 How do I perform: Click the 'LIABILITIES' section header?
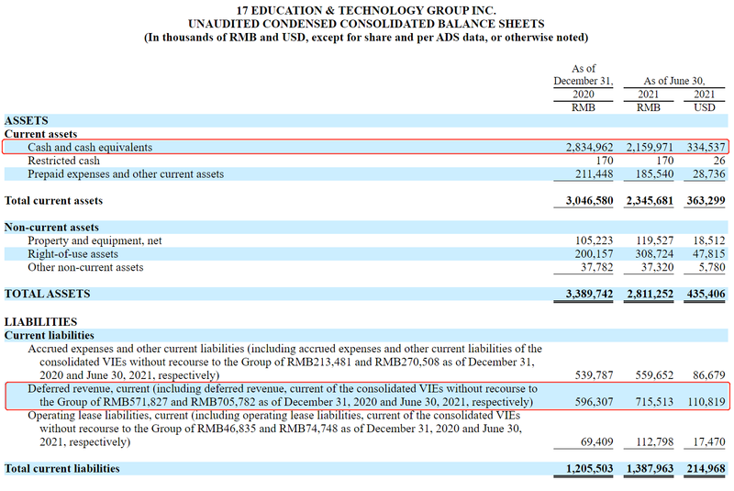[x=40, y=322]
